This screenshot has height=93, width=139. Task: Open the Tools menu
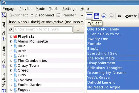coord(54,9)
